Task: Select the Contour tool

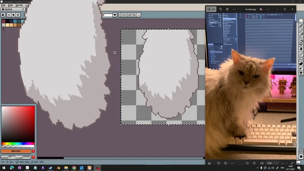Action: tap(301, 64)
